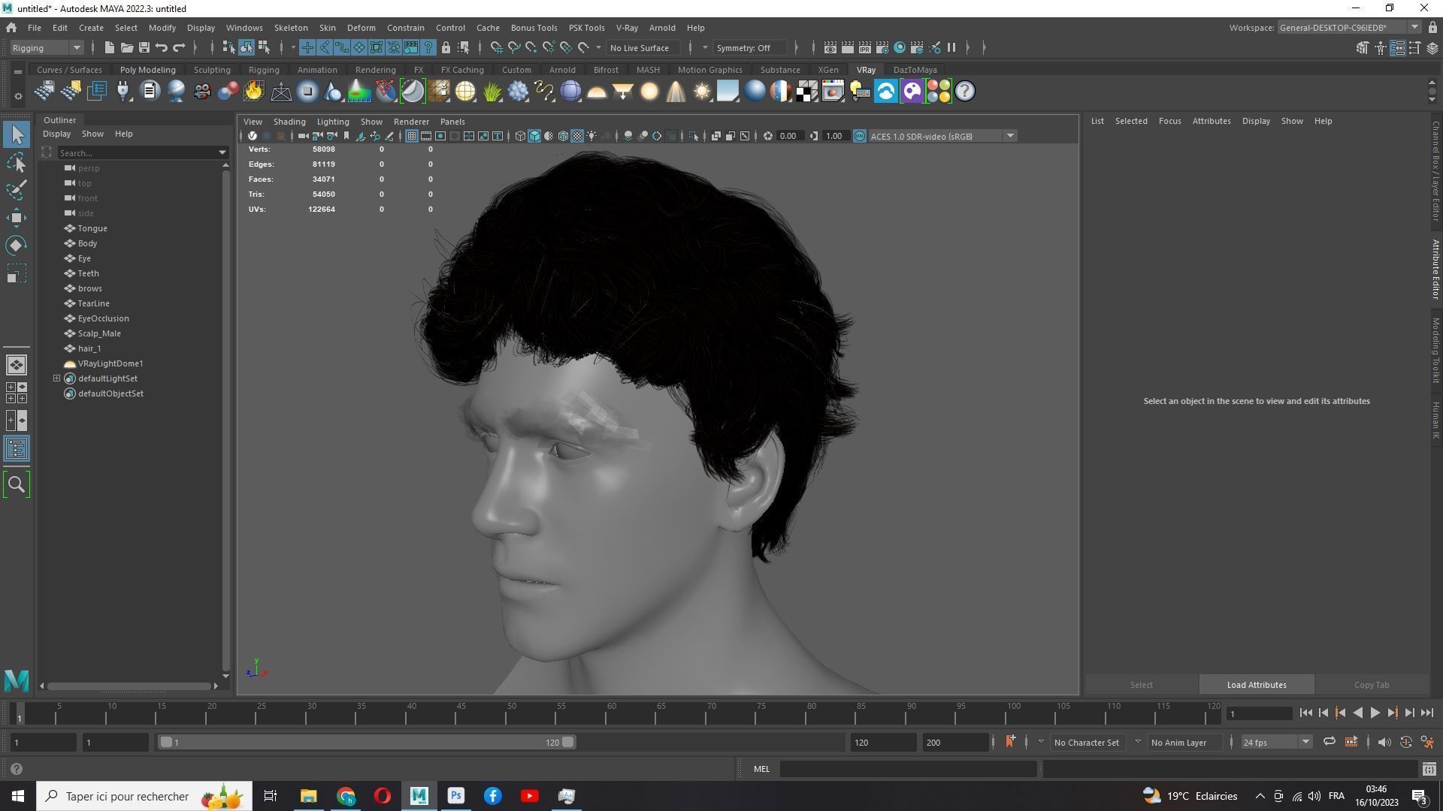Open the ACES view transform dropdown
1443x811 pixels.
pos(942,136)
